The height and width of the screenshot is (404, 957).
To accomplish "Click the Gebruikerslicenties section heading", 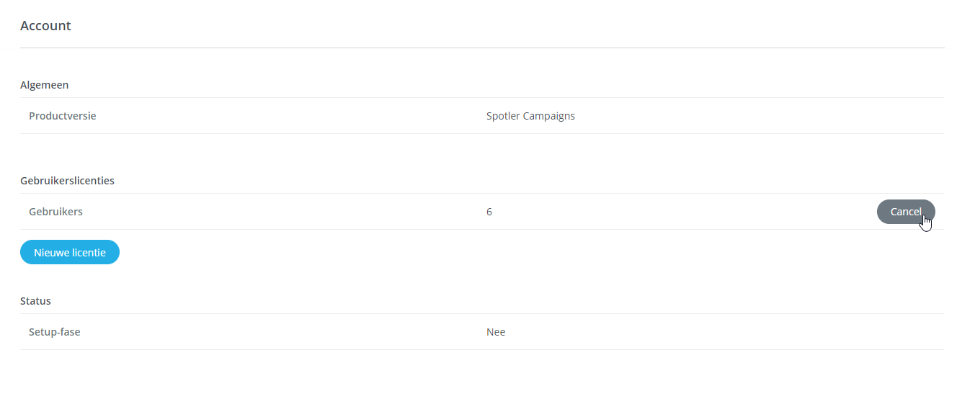I will pos(67,181).
